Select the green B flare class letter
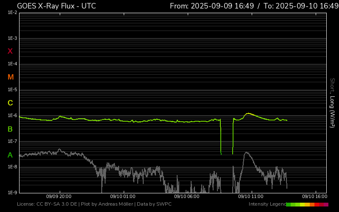 click(10, 129)
